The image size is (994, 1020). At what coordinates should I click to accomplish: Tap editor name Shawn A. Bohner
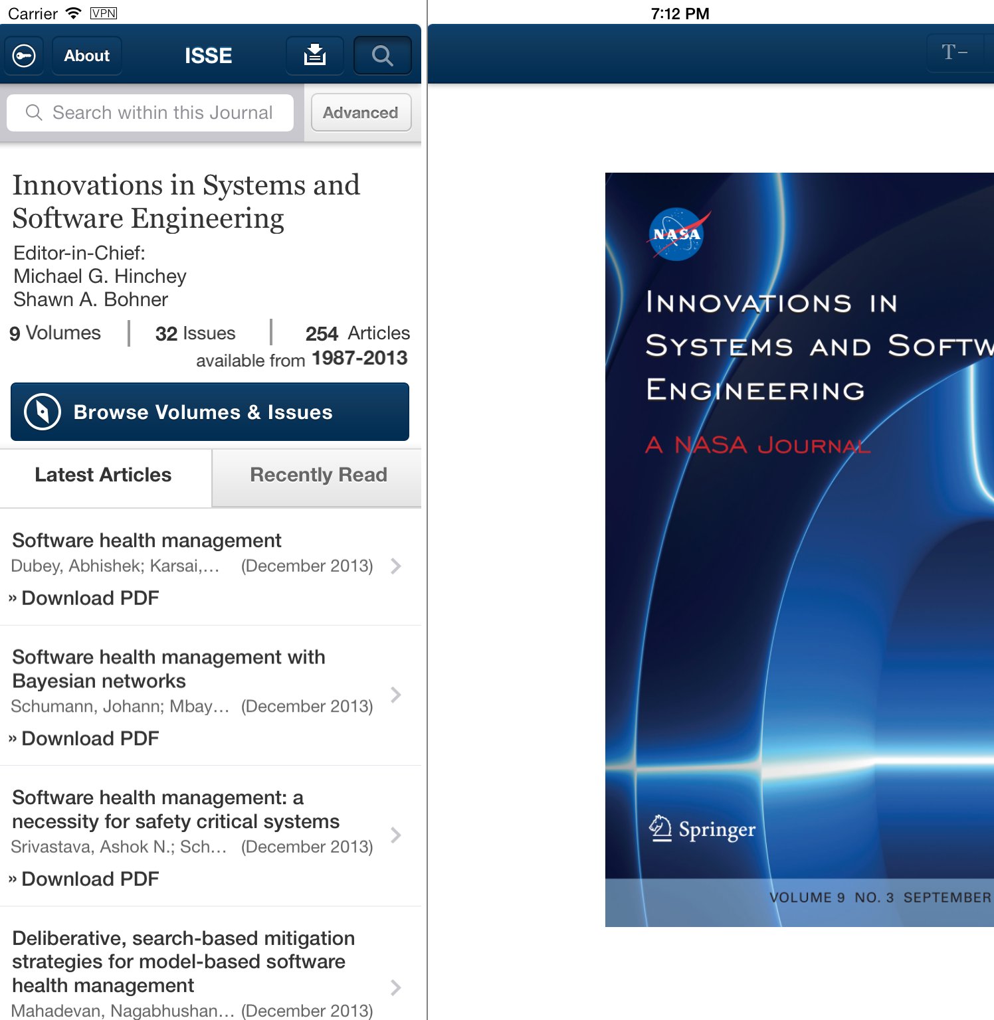90,299
